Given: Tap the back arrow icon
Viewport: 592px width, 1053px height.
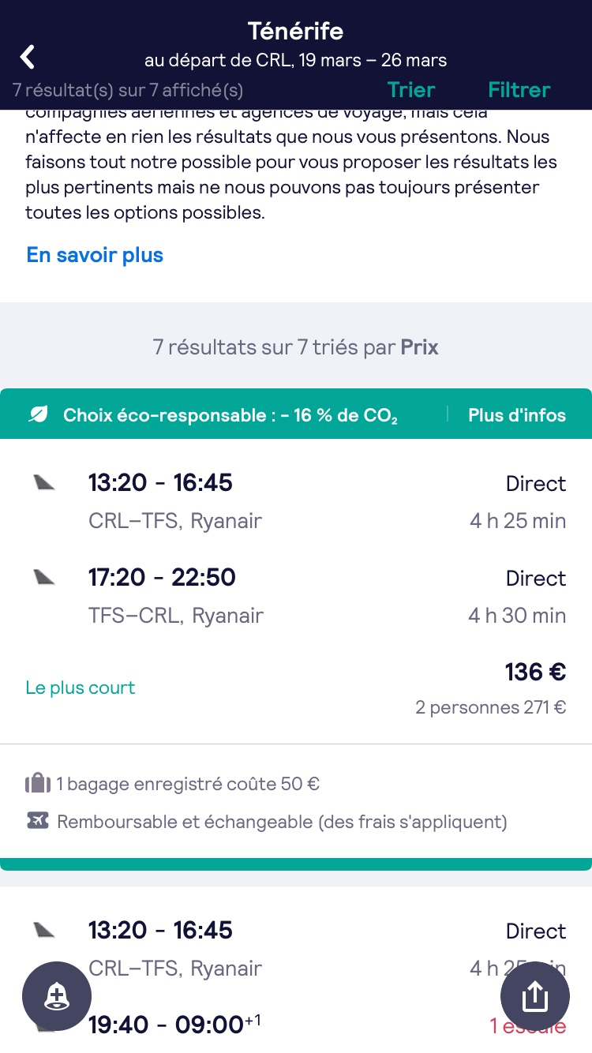Looking at the screenshot, I should [x=28, y=57].
